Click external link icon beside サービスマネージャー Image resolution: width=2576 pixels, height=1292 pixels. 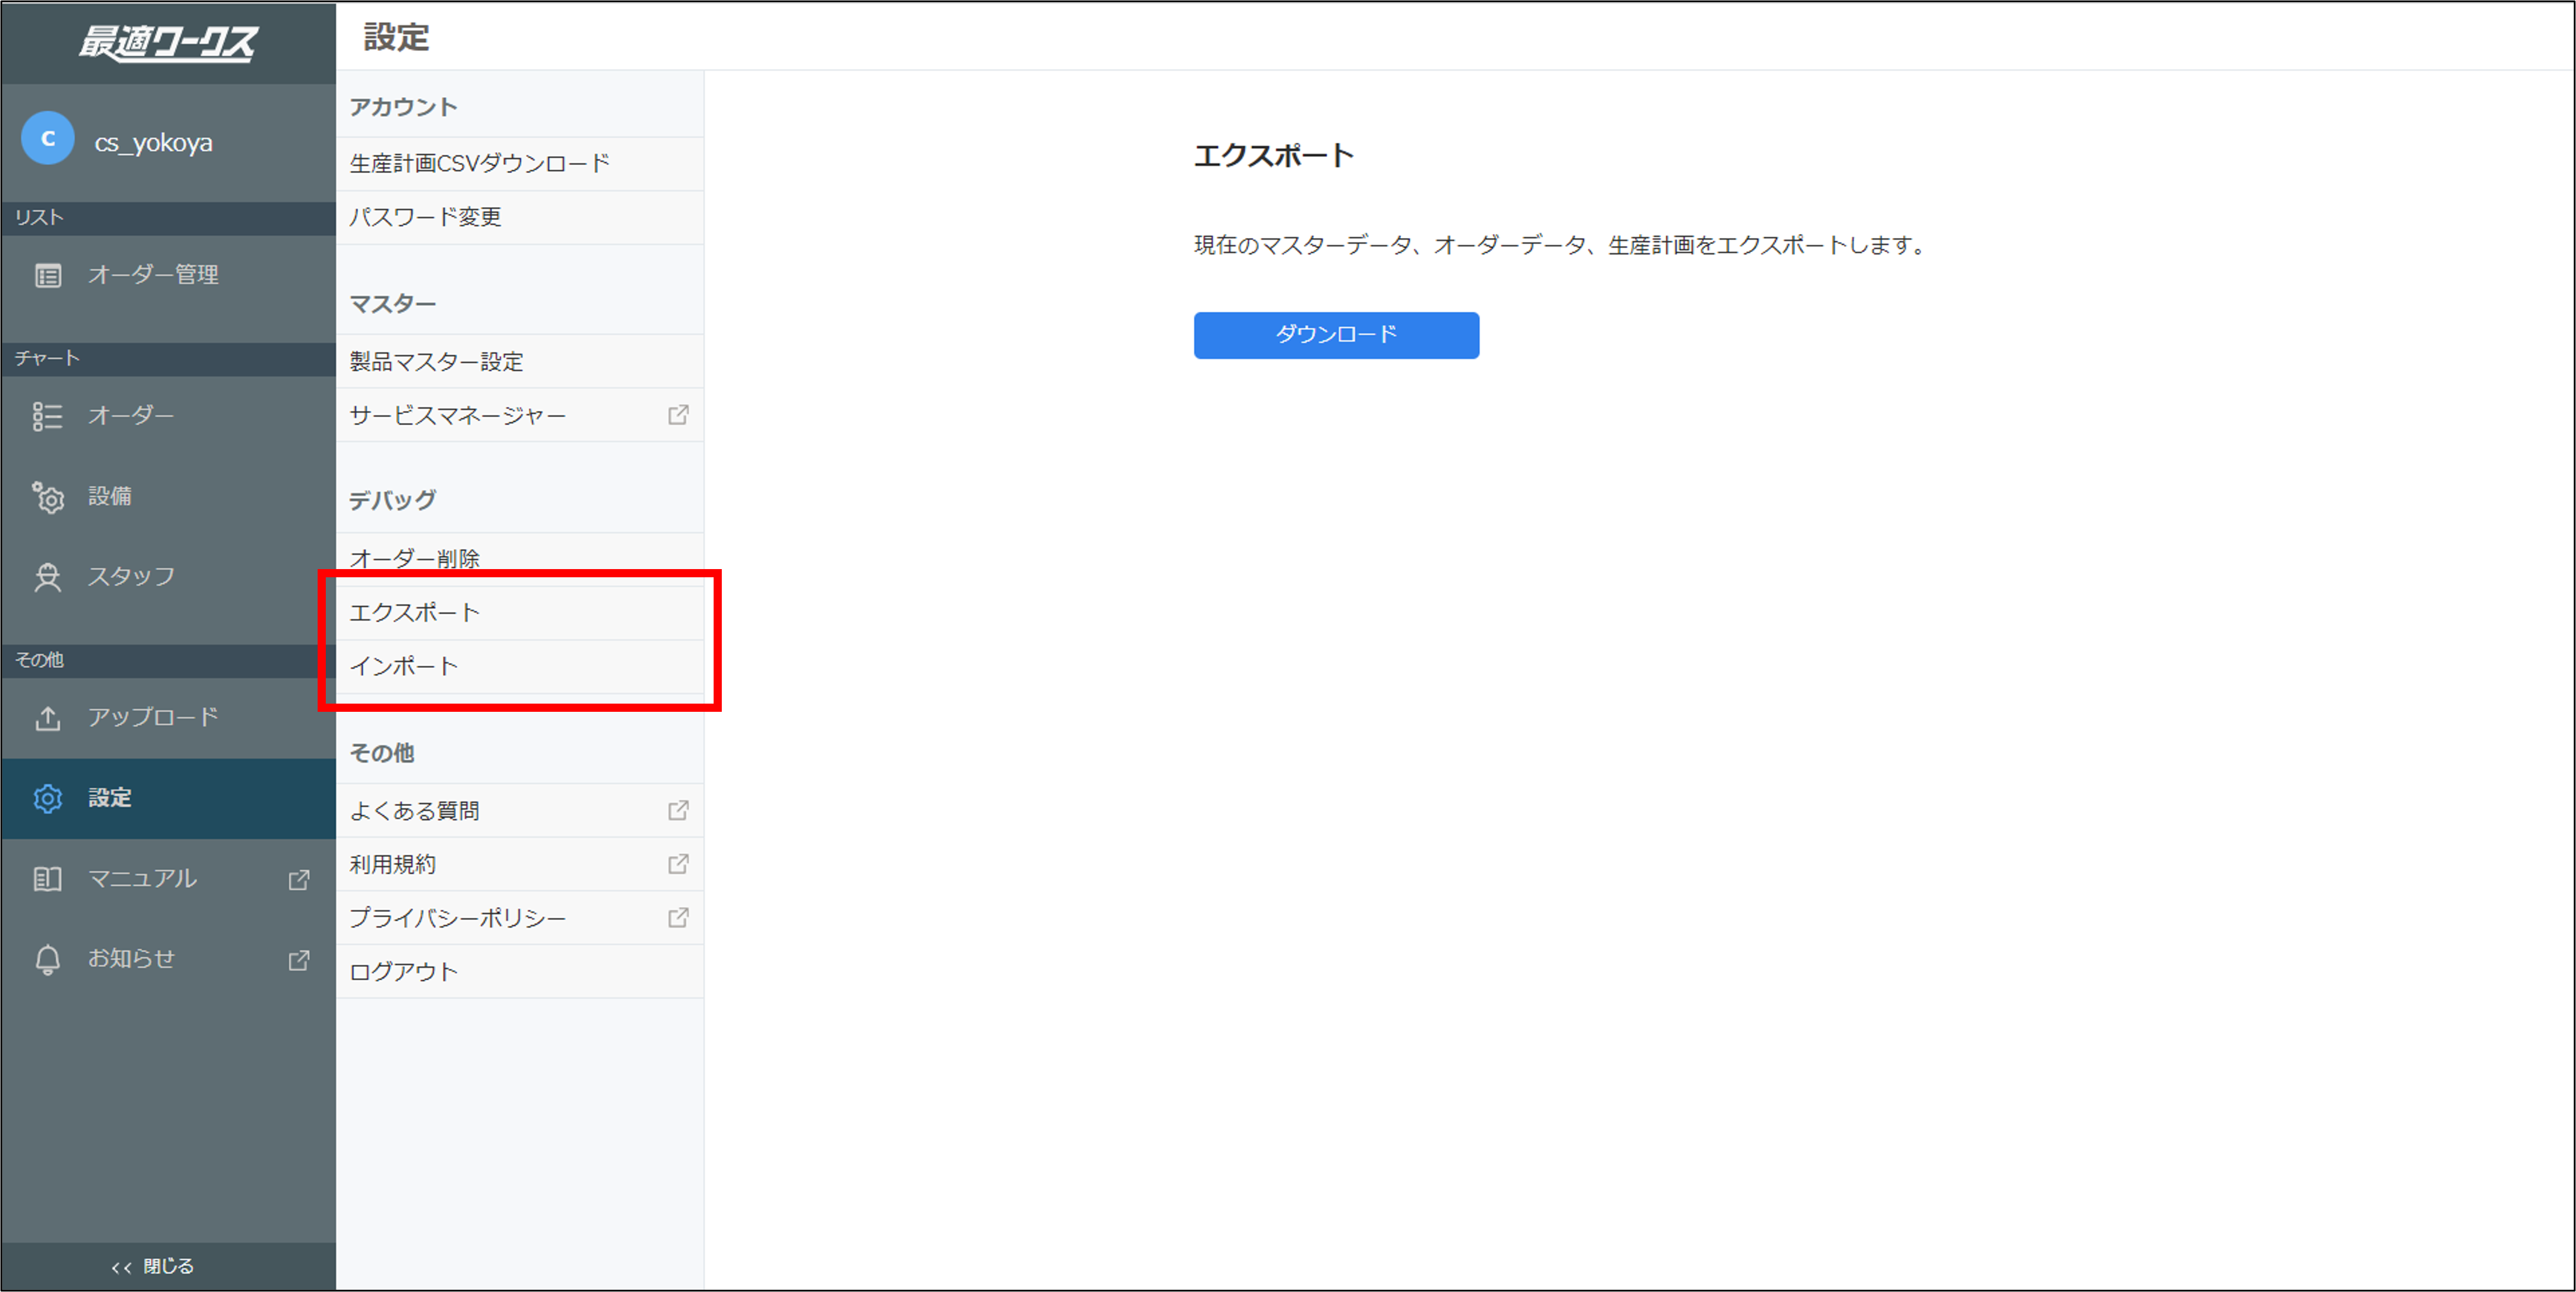coord(678,415)
